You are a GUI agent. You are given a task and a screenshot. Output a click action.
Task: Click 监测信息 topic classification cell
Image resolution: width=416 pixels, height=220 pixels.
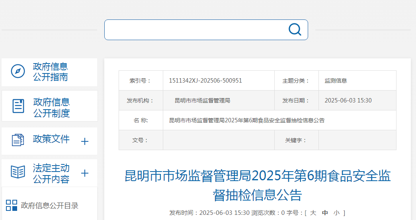357,81
